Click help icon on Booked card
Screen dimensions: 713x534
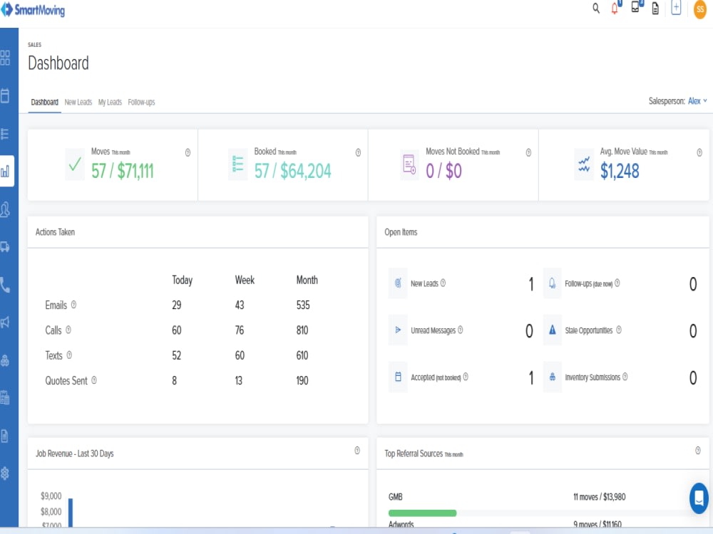click(x=359, y=152)
